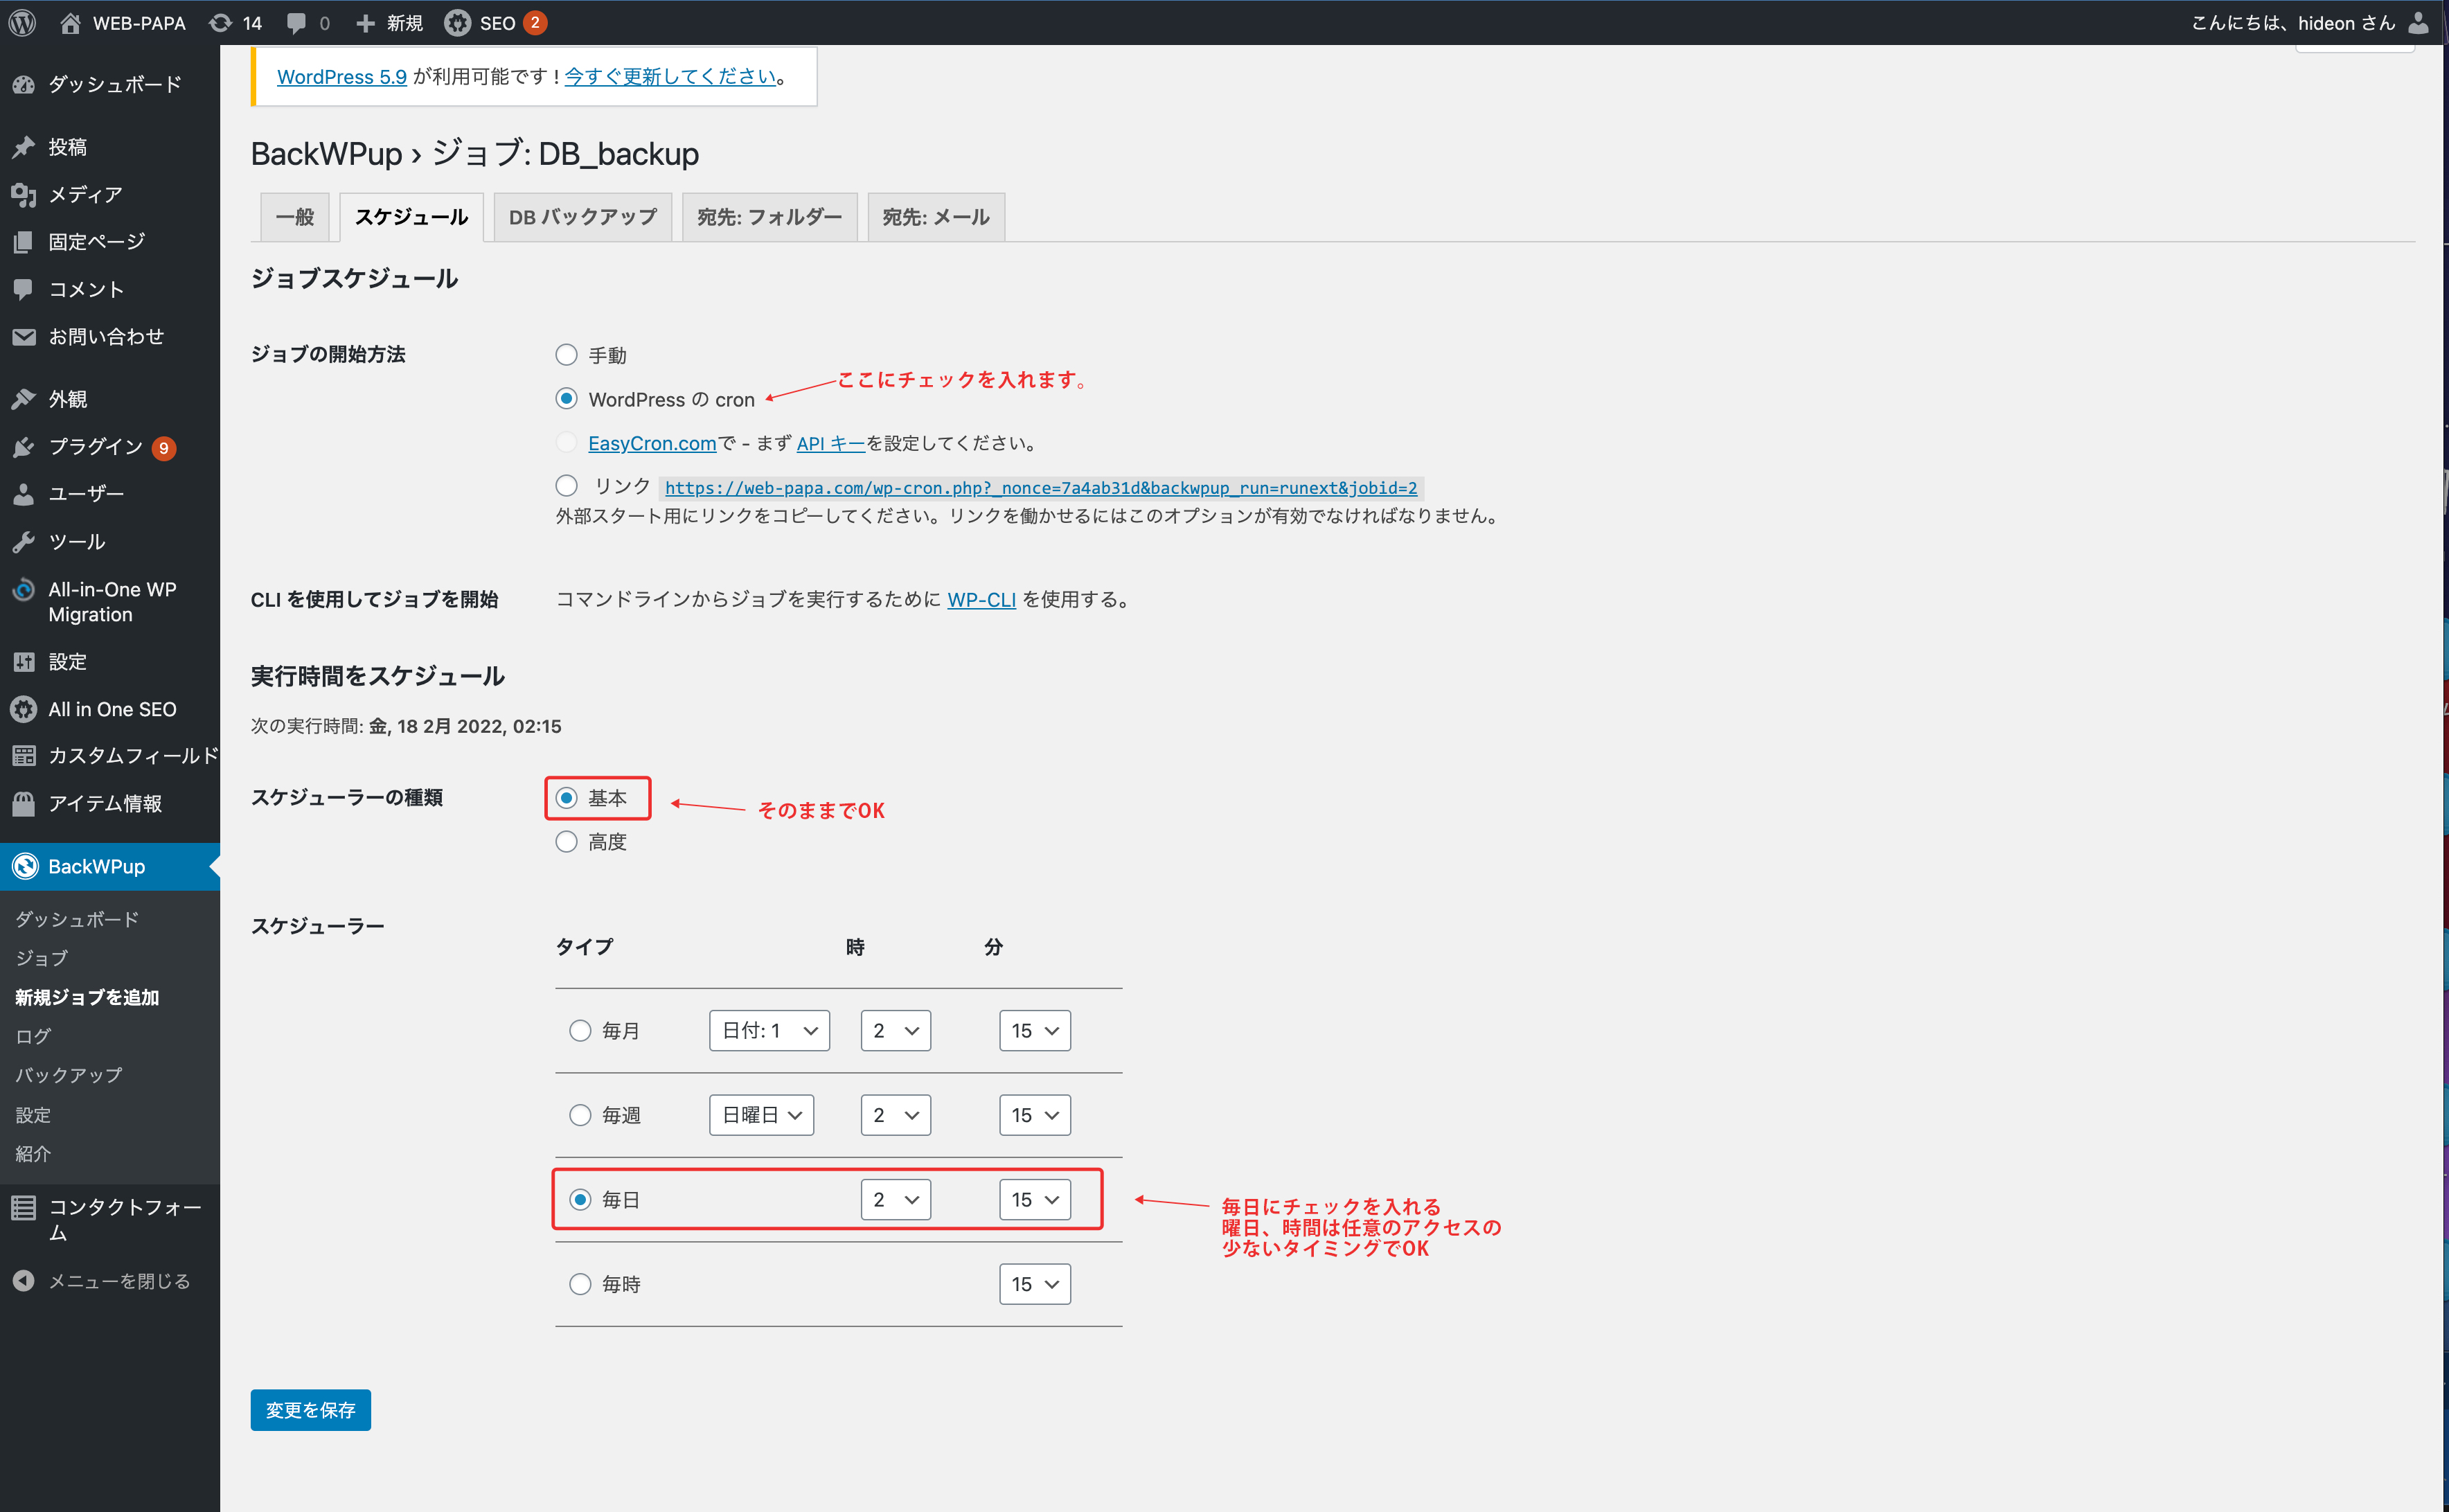
Task: Click the メディア sidebar icon
Action: [24, 194]
